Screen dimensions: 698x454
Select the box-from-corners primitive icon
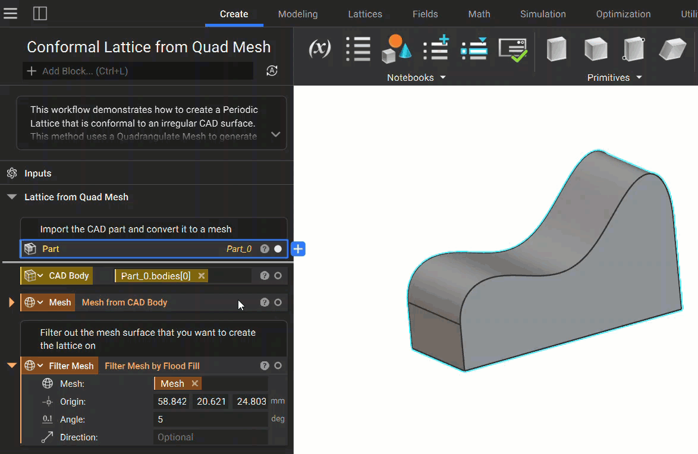633,49
